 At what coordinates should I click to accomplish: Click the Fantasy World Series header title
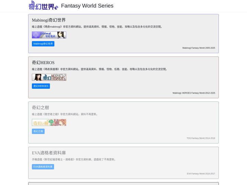click(87, 6)
